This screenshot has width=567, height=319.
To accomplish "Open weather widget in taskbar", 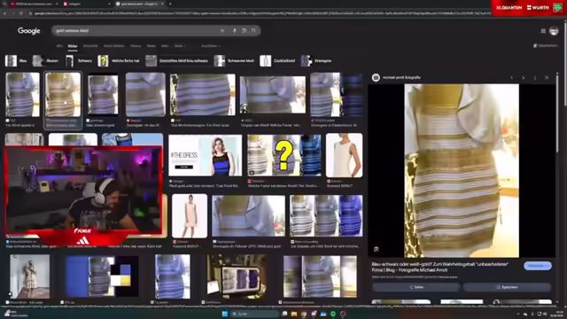I will tap(15, 313).
